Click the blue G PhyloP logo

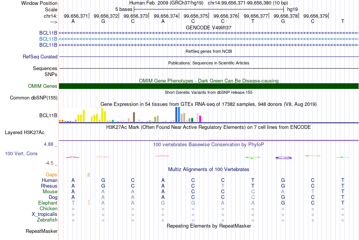(x=283, y=158)
